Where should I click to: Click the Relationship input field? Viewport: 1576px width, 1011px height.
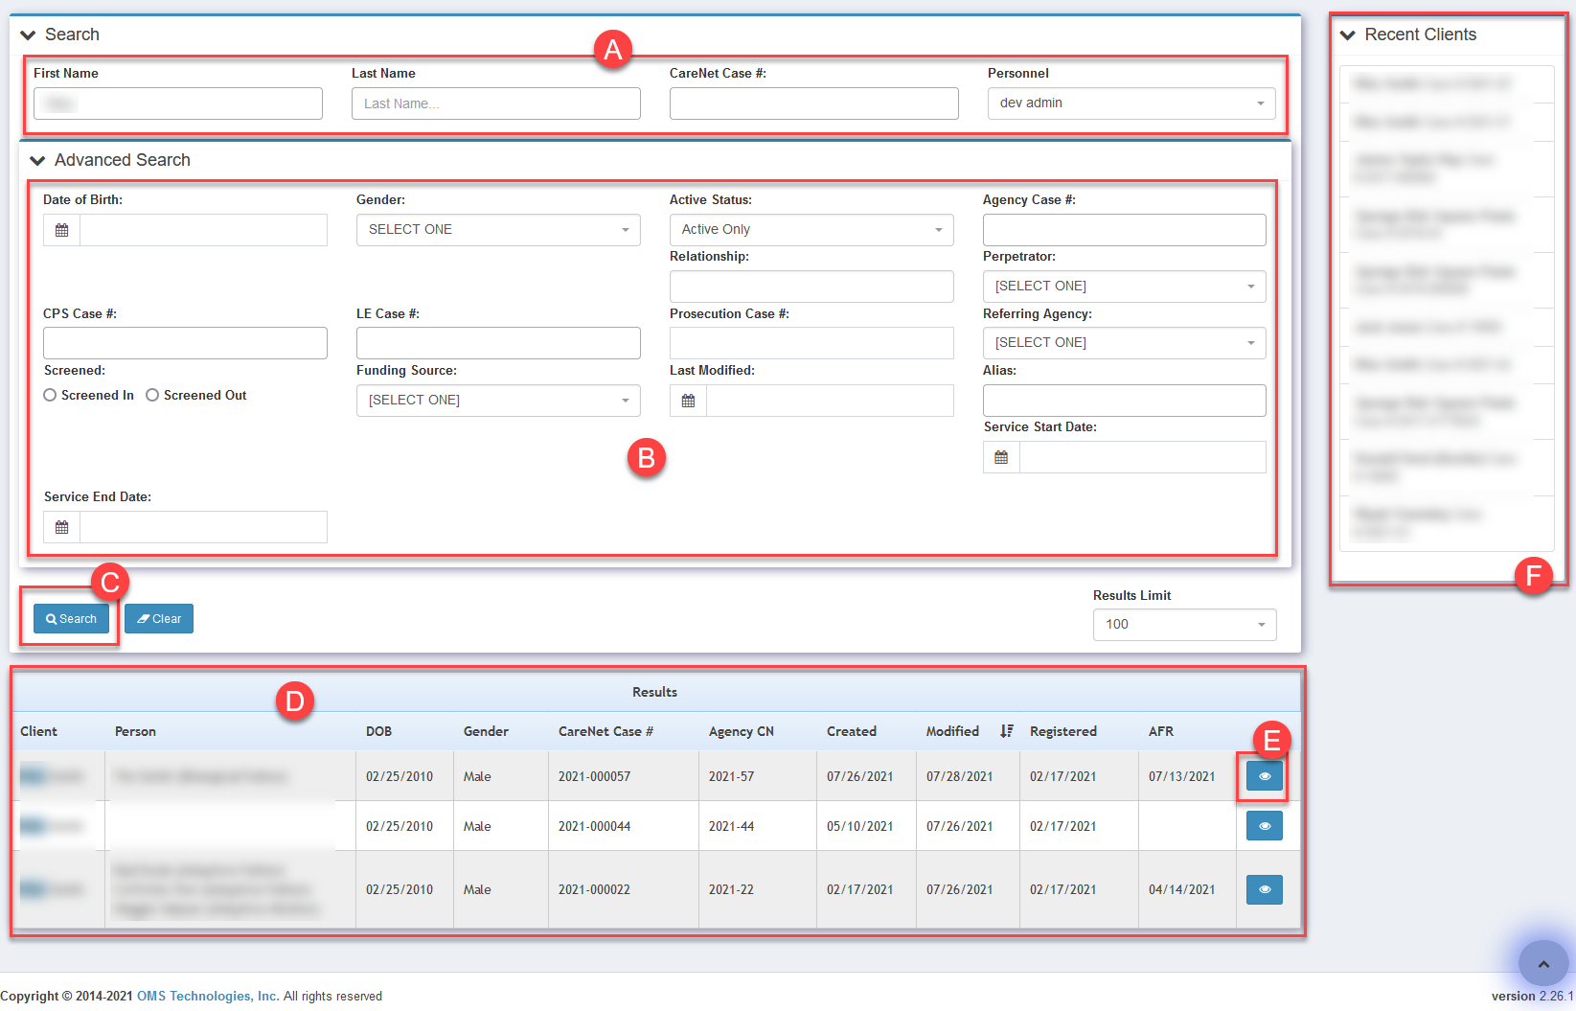tap(811, 287)
